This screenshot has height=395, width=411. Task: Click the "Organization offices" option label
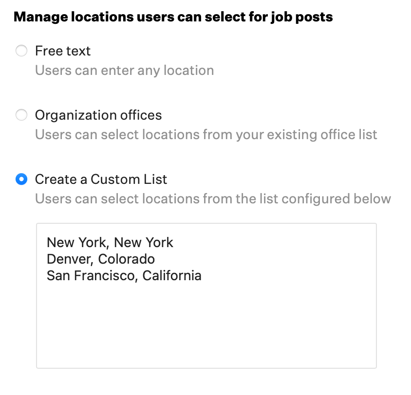pos(98,115)
